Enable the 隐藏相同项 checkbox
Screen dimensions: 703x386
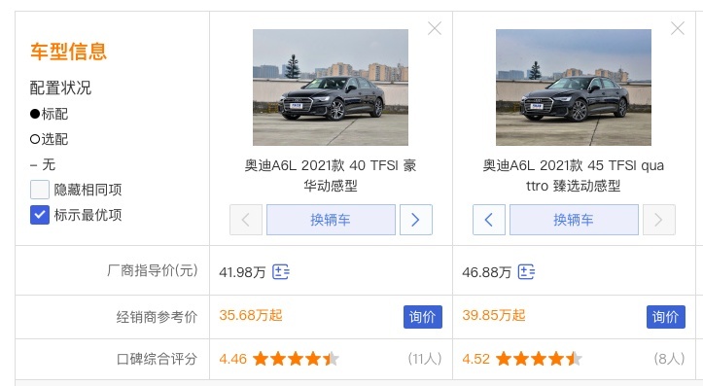pyautogui.click(x=40, y=190)
